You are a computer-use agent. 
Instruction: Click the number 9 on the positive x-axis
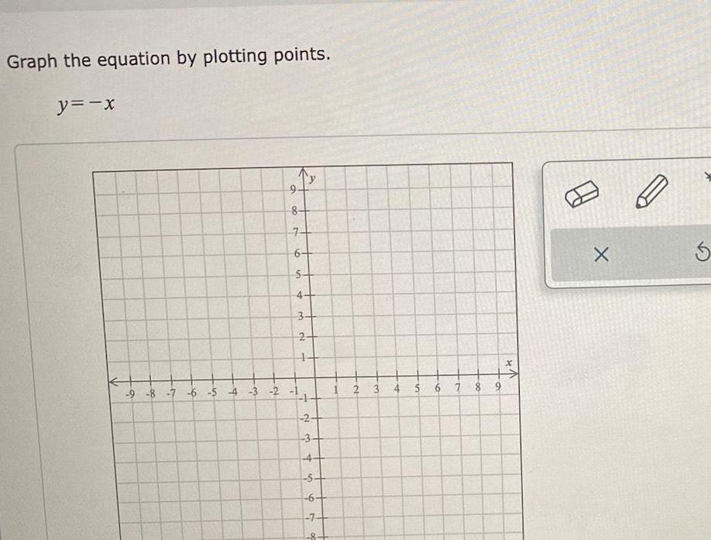(x=499, y=384)
